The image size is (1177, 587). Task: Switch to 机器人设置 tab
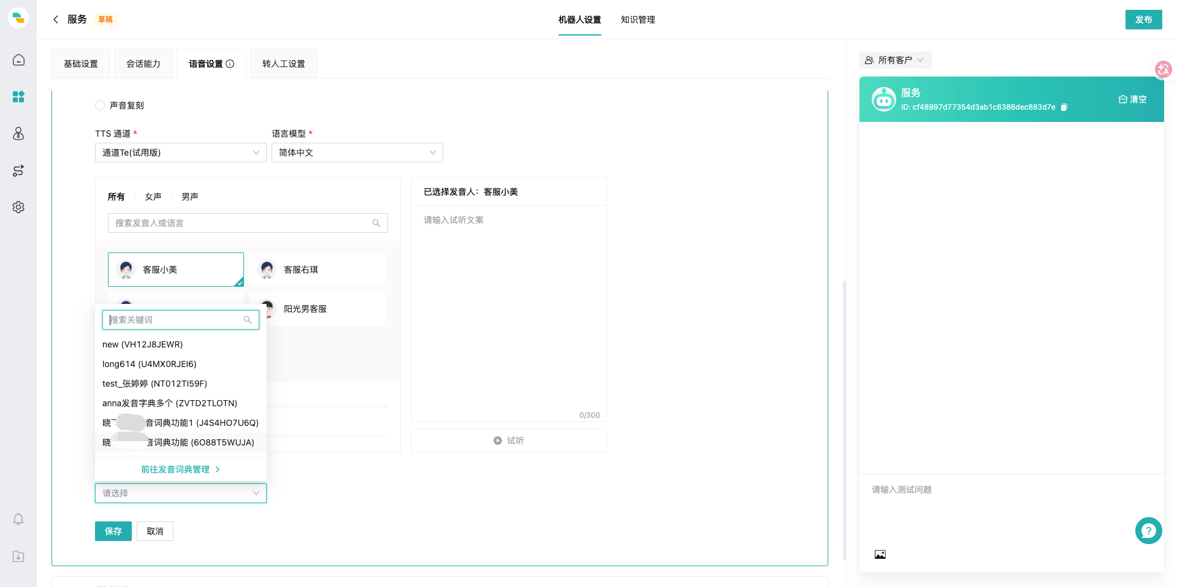pos(580,20)
